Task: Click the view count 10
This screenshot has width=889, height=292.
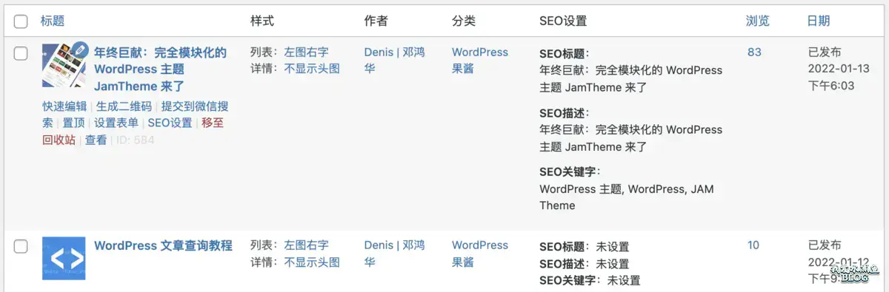Action: [x=753, y=245]
